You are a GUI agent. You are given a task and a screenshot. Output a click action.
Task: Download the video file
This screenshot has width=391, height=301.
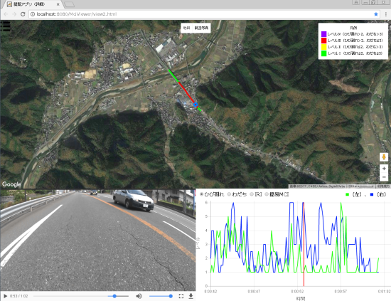click(191, 296)
